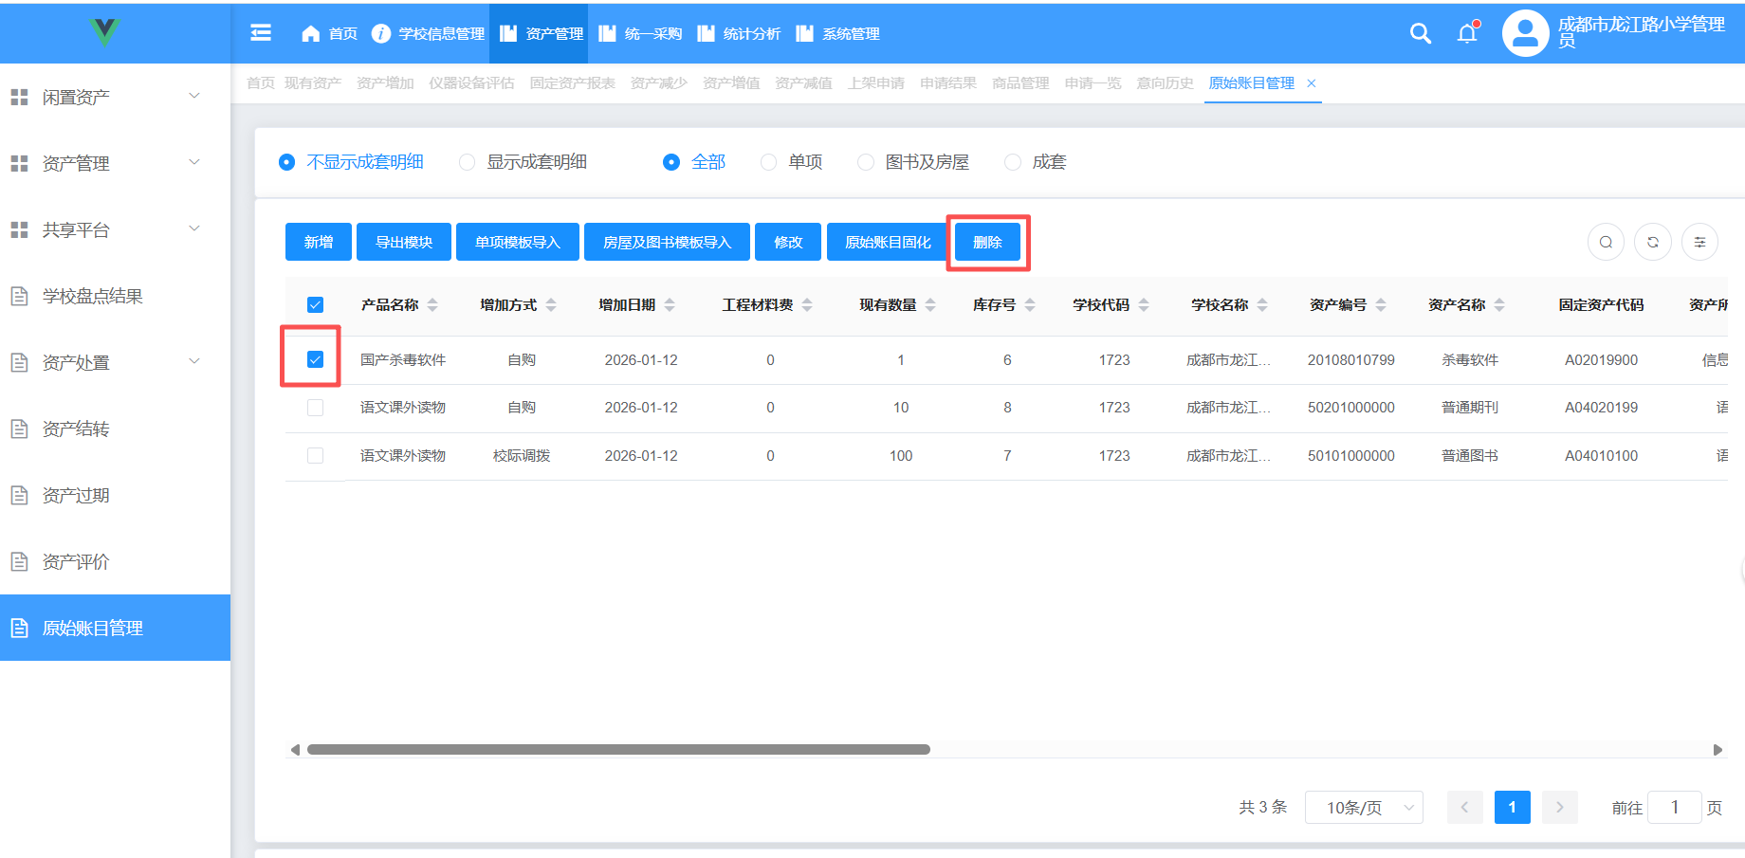Switch to the 现有资产 tab
Screen dimensions: 1745x858
click(x=313, y=83)
